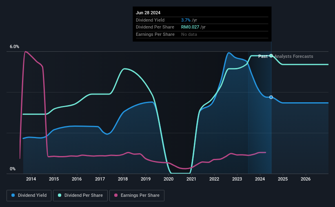Click the 2024 x-axis year label

click(x=260, y=179)
